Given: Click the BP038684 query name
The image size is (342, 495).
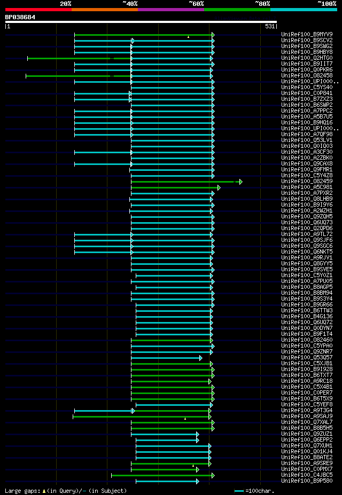Looking at the screenshot, I should tap(20, 17).
